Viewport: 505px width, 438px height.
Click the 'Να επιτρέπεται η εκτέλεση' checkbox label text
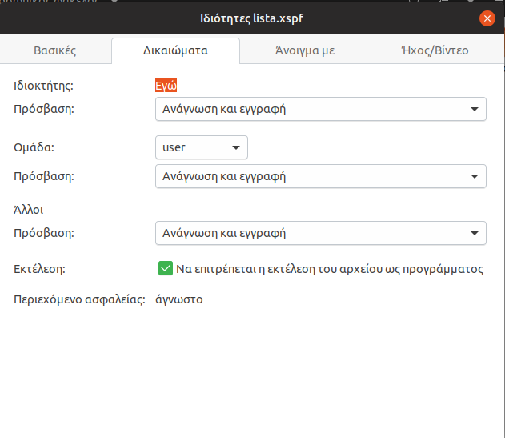330,269
